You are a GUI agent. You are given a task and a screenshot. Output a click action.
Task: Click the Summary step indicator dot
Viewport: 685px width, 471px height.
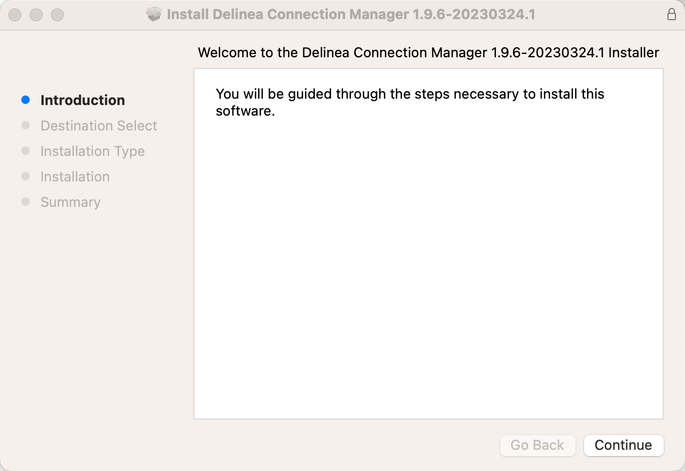25,202
